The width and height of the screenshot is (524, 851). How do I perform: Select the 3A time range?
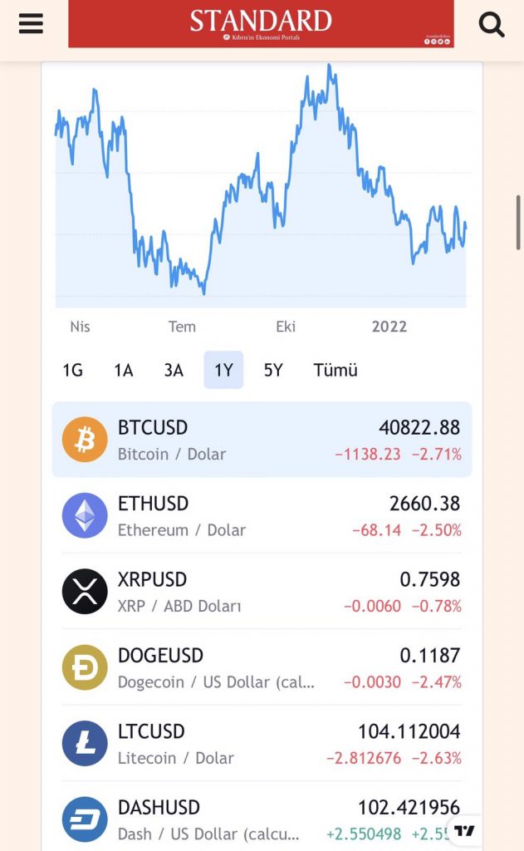[174, 370]
